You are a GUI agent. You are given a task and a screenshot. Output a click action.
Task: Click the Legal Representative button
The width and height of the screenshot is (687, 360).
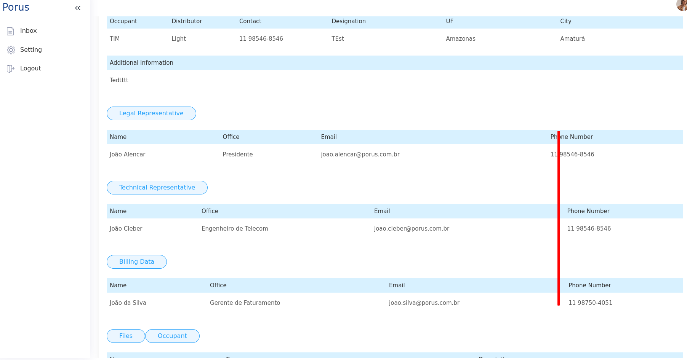(x=151, y=113)
